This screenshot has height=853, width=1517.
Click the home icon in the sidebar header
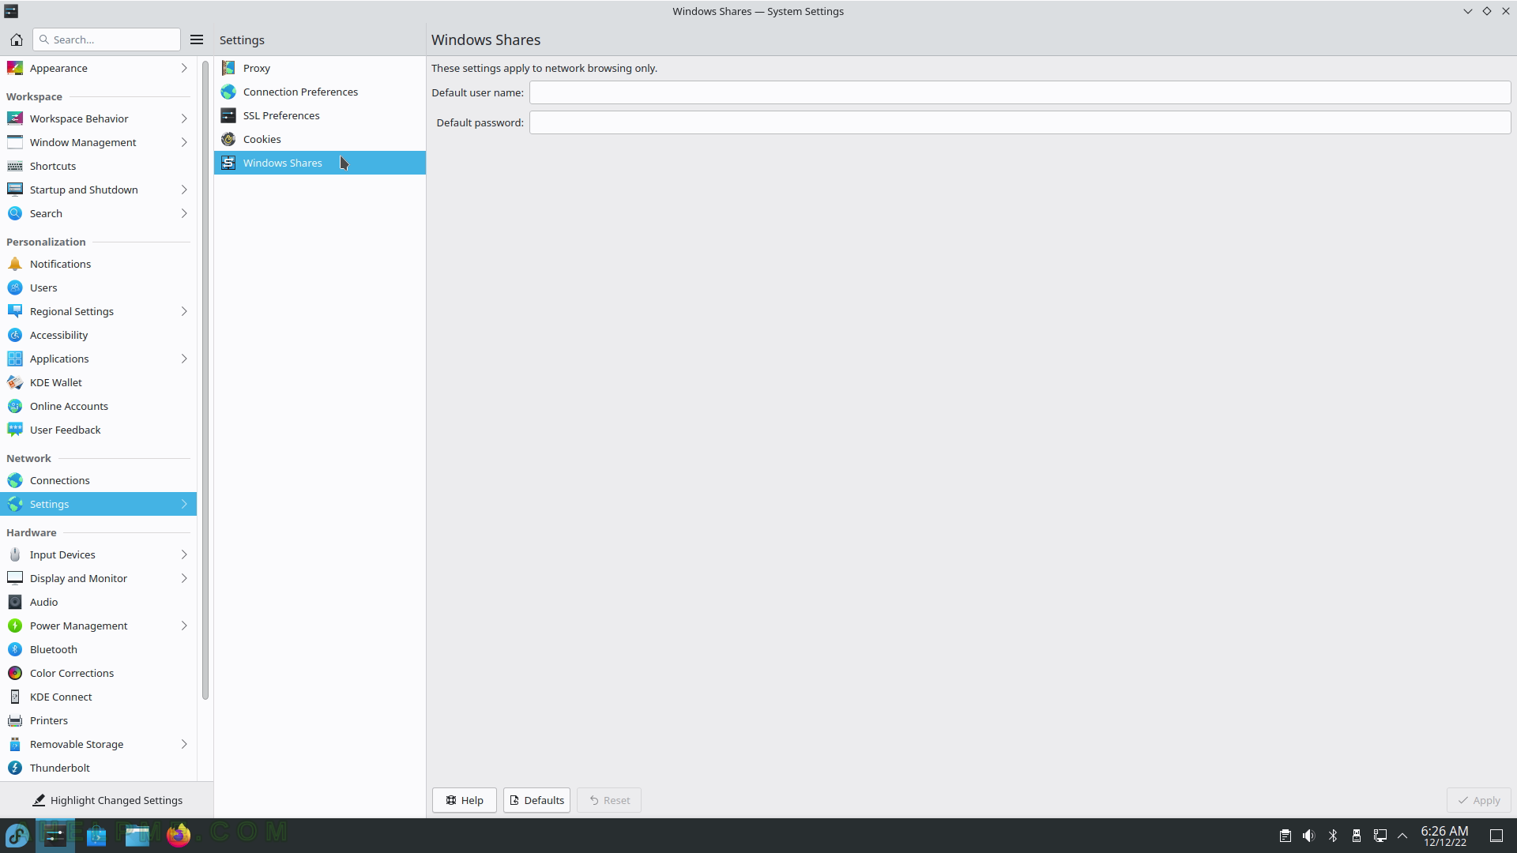16,39
